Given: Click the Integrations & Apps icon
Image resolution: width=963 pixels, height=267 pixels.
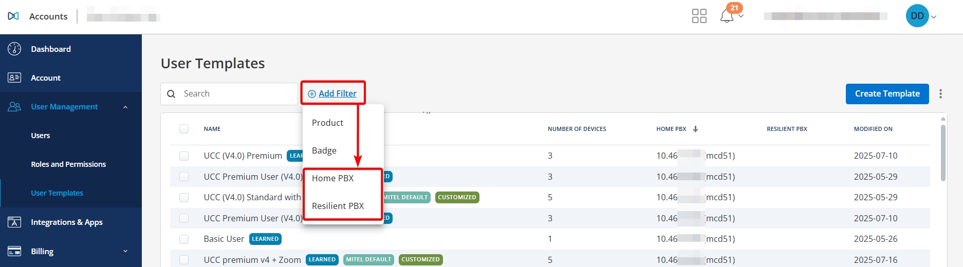Looking at the screenshot, I should [14, 222].
